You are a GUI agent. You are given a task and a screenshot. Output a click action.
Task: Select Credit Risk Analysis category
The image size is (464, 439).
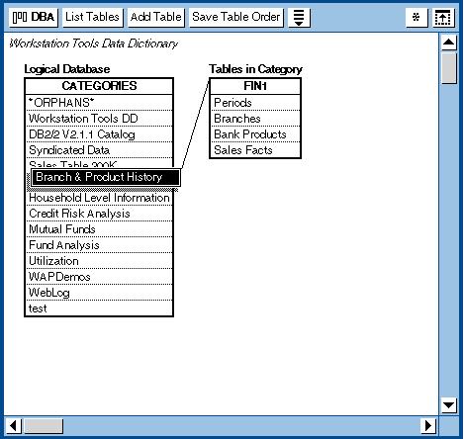pos(99,214)
